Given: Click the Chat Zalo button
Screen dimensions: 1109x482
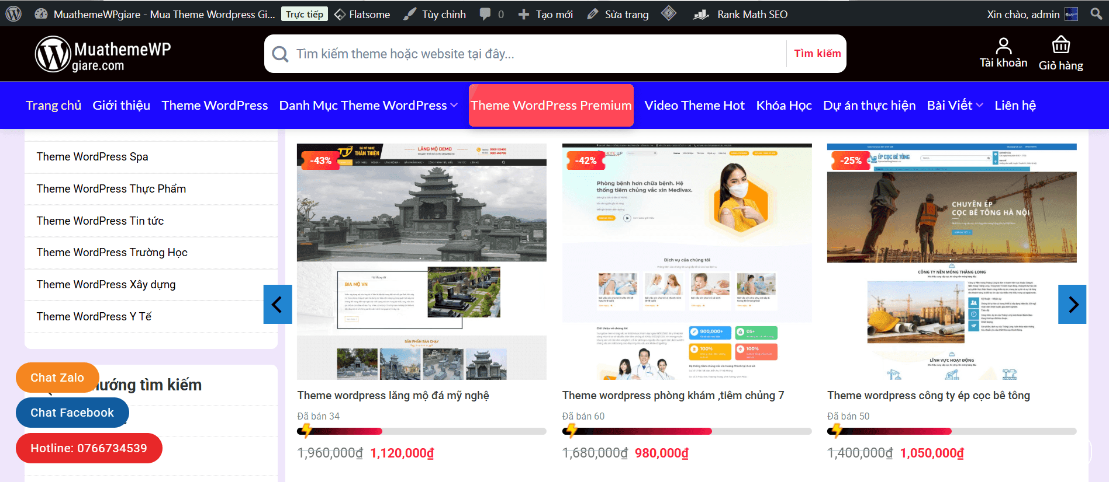Looking at the screenshot, I should point(57,378).
